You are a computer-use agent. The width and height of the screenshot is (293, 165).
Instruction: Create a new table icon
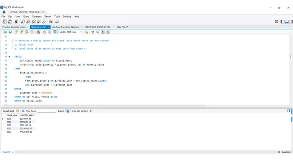(28, 22)
